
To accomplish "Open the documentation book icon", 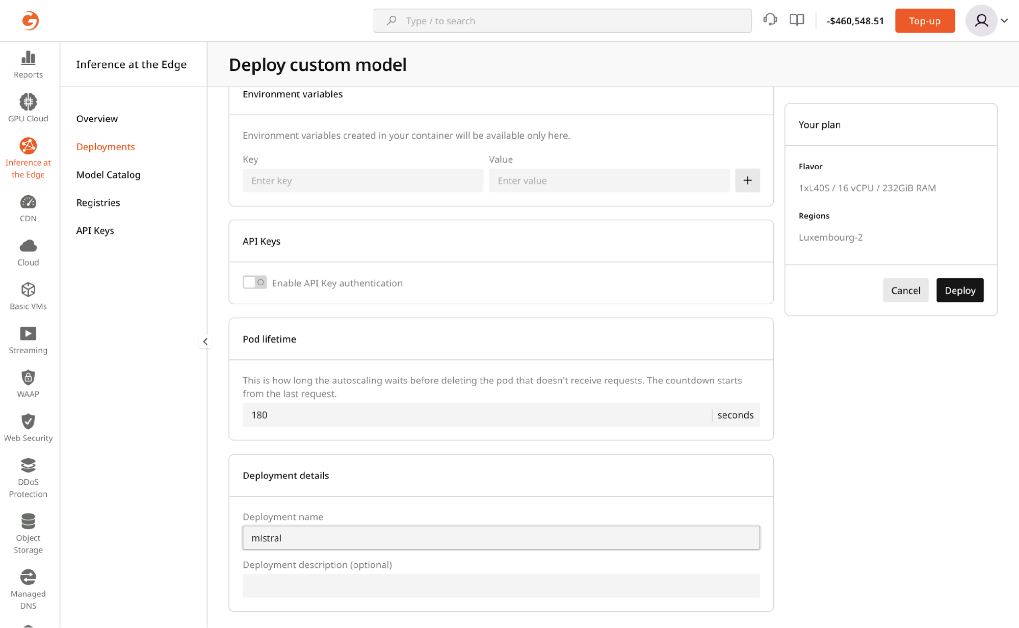I will tap(797, 20).
